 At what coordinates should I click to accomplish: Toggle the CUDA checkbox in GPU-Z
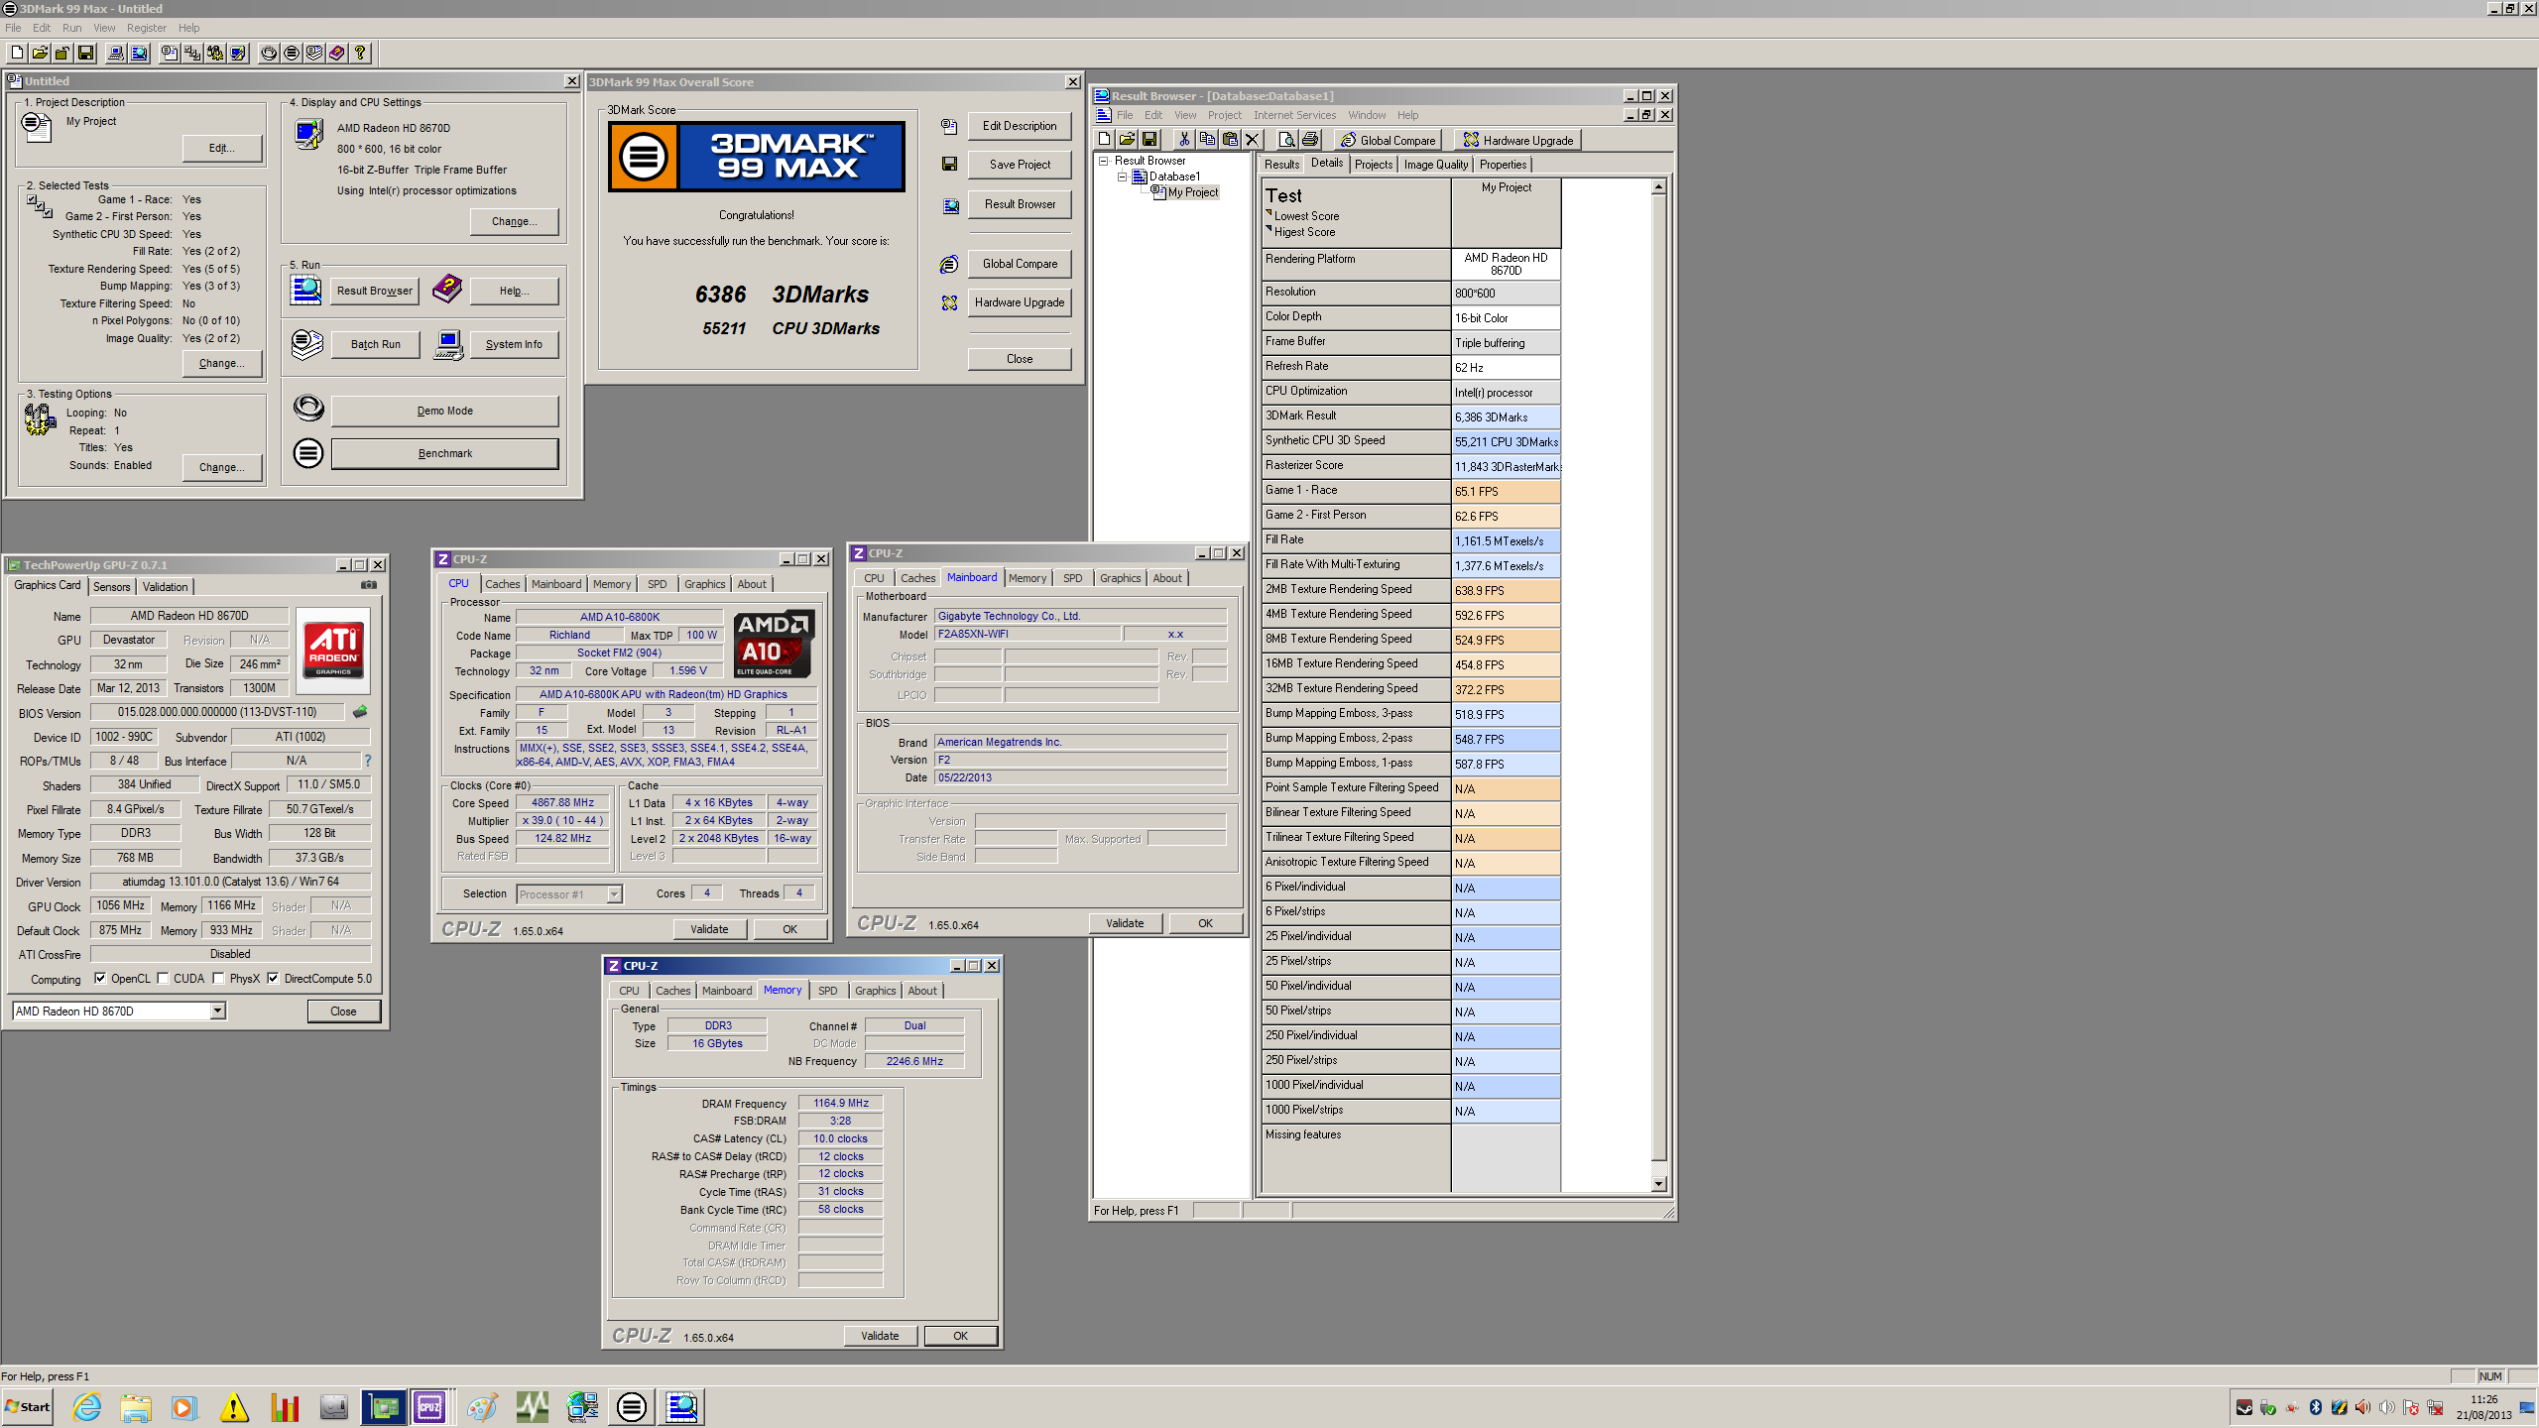tap(163, 979)
